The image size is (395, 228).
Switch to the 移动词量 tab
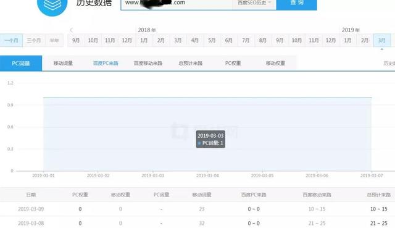click(x=63, y=63)
